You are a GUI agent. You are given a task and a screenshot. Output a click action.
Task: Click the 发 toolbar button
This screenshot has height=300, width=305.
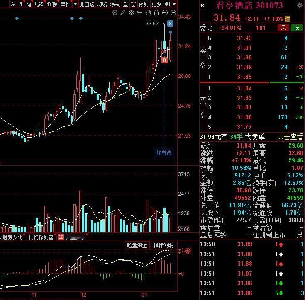pos(13,4)
